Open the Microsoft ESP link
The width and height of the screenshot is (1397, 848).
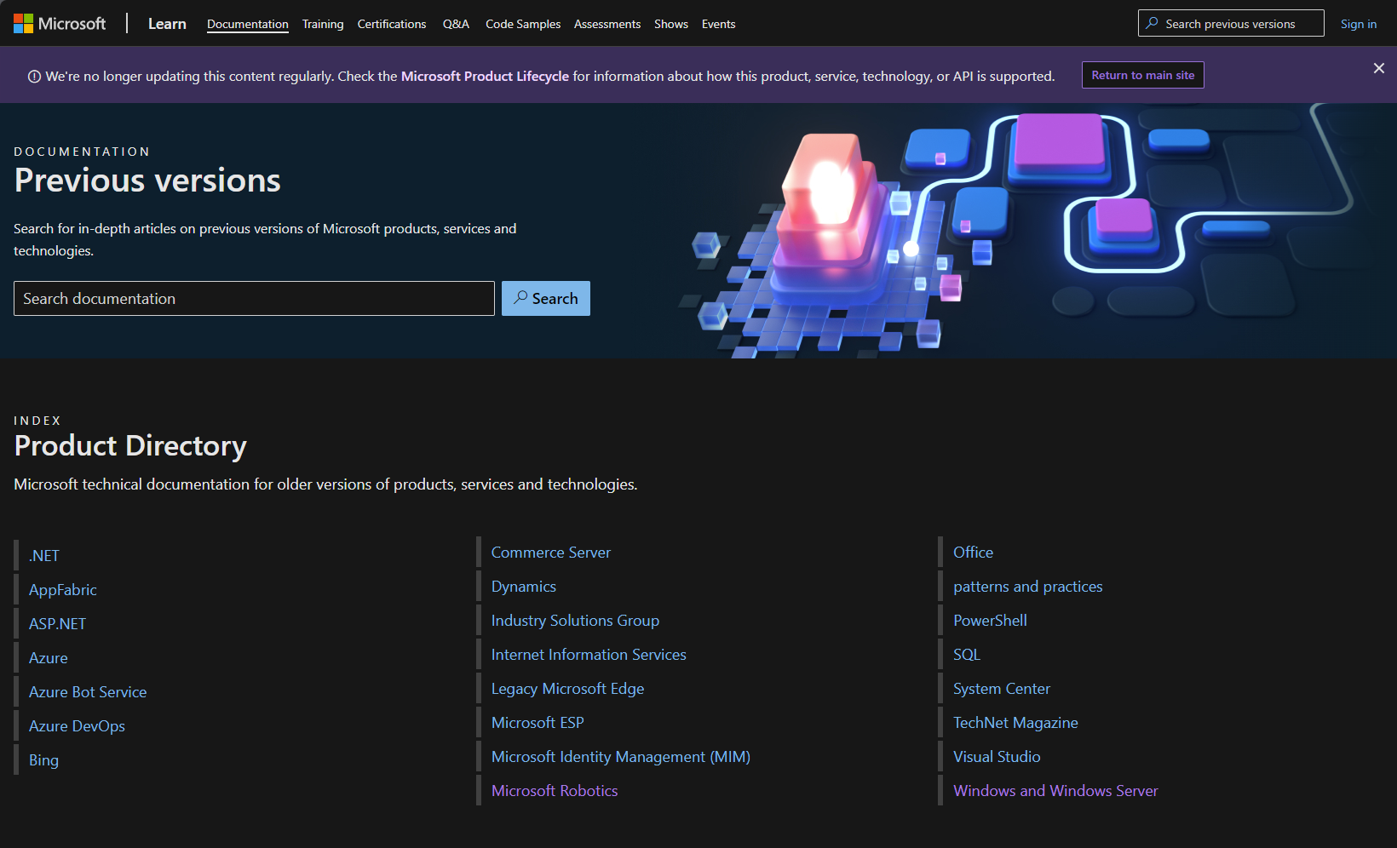click(538, 723)
